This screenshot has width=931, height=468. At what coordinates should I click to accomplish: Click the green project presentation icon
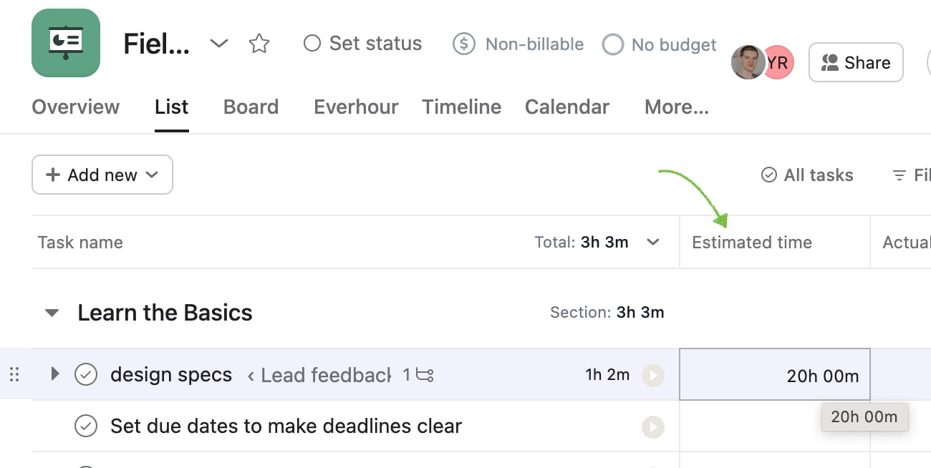point(66,43)
